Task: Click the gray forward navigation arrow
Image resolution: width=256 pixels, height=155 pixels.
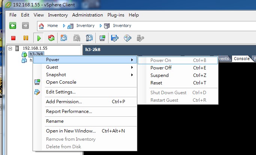Action: pyautogui.click(x=25, y=26)
